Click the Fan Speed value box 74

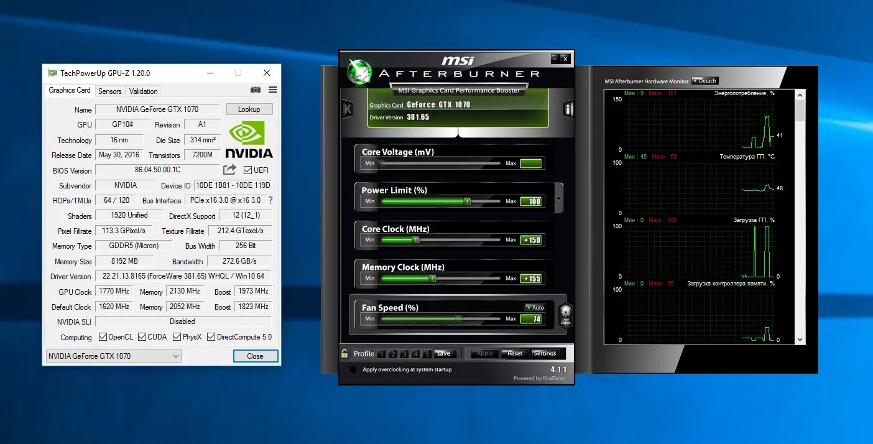tap(531, 319)
